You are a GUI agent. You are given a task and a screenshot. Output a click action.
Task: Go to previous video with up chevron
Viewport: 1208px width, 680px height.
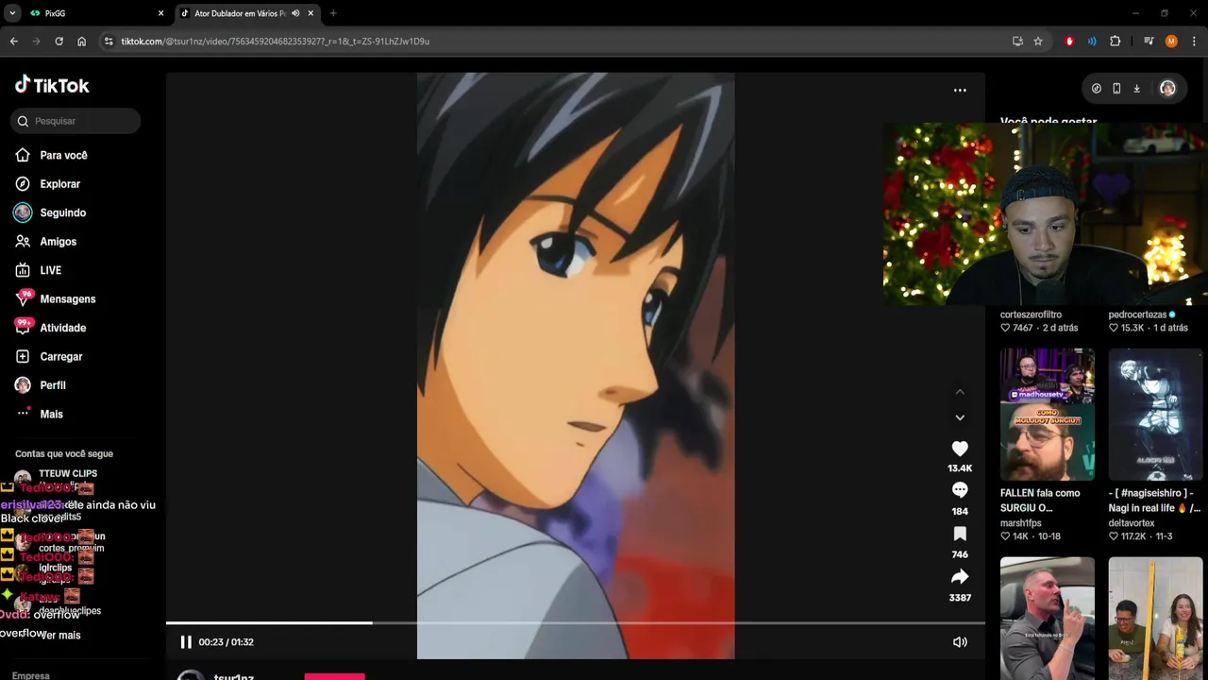point(960,392)
